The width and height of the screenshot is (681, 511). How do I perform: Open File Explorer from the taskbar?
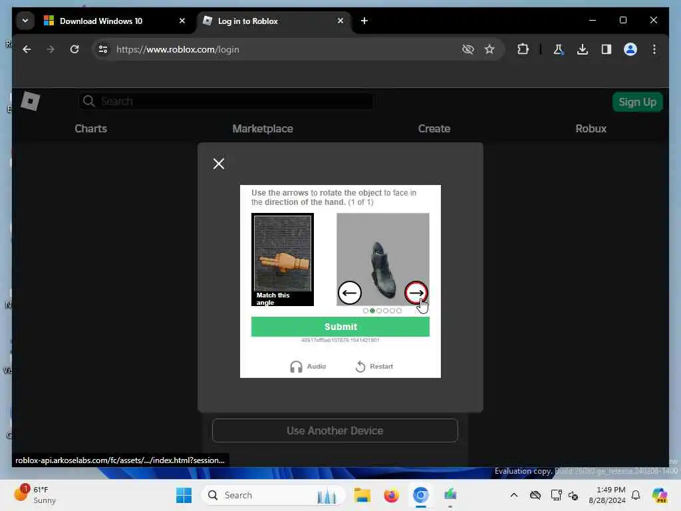(x=362, y=495)
